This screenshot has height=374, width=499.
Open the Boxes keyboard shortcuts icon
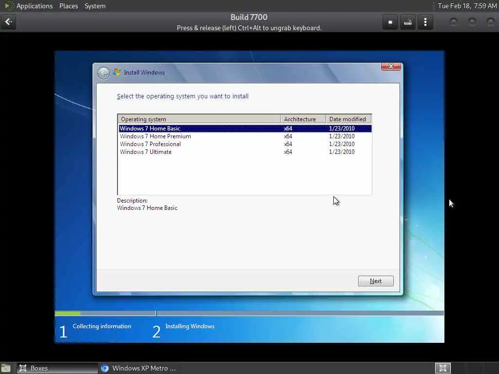pyautogui.click(x=408, y=22)
